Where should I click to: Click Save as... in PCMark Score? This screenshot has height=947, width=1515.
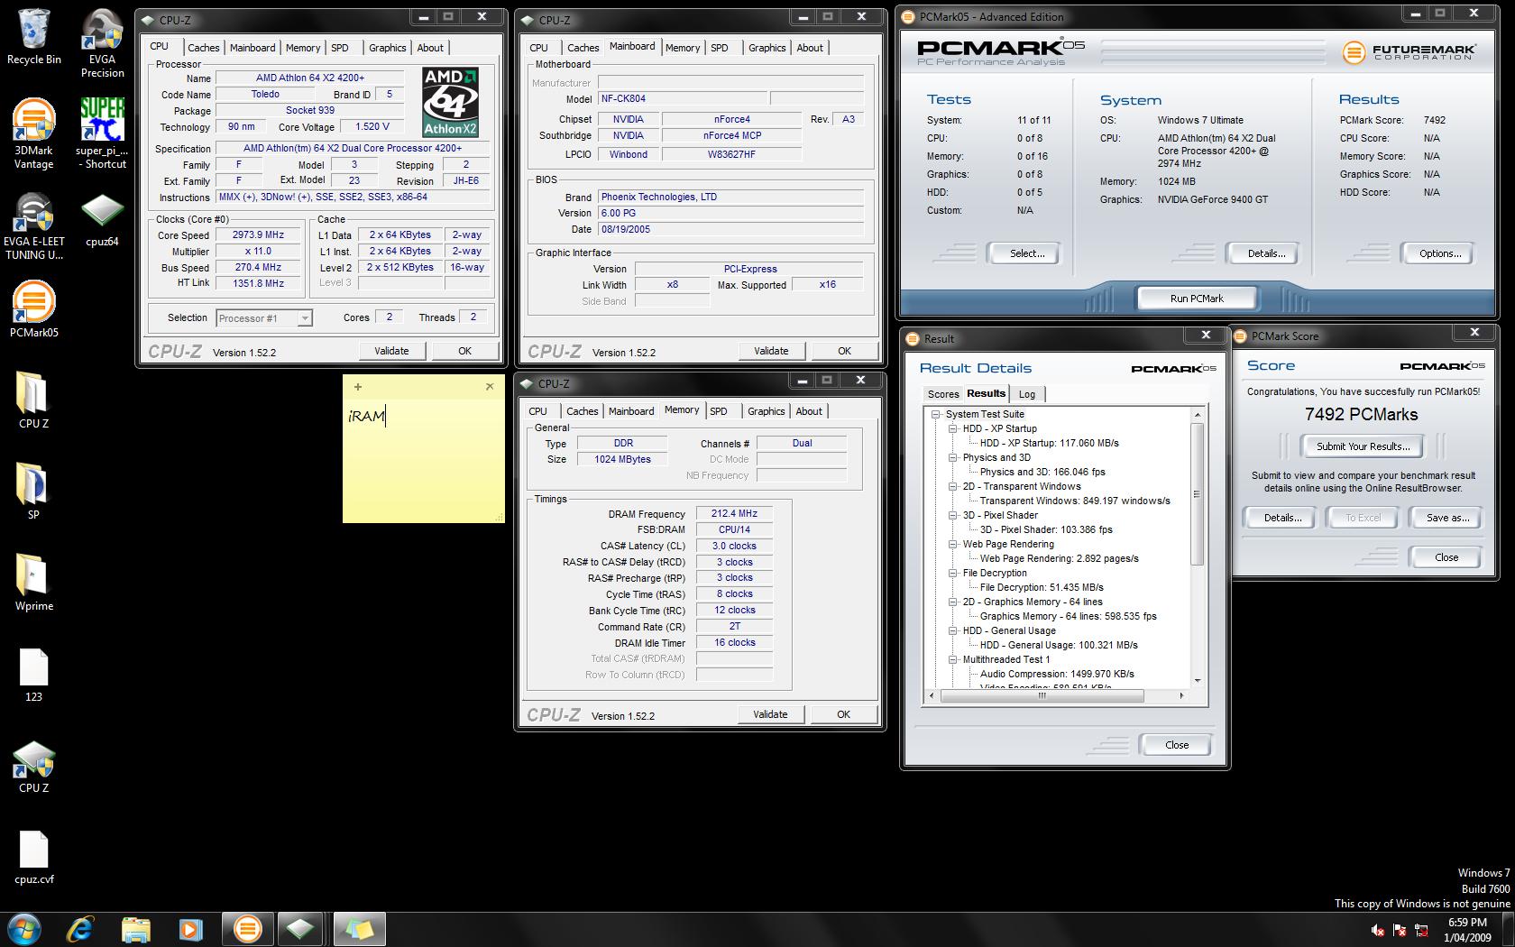1447,518
